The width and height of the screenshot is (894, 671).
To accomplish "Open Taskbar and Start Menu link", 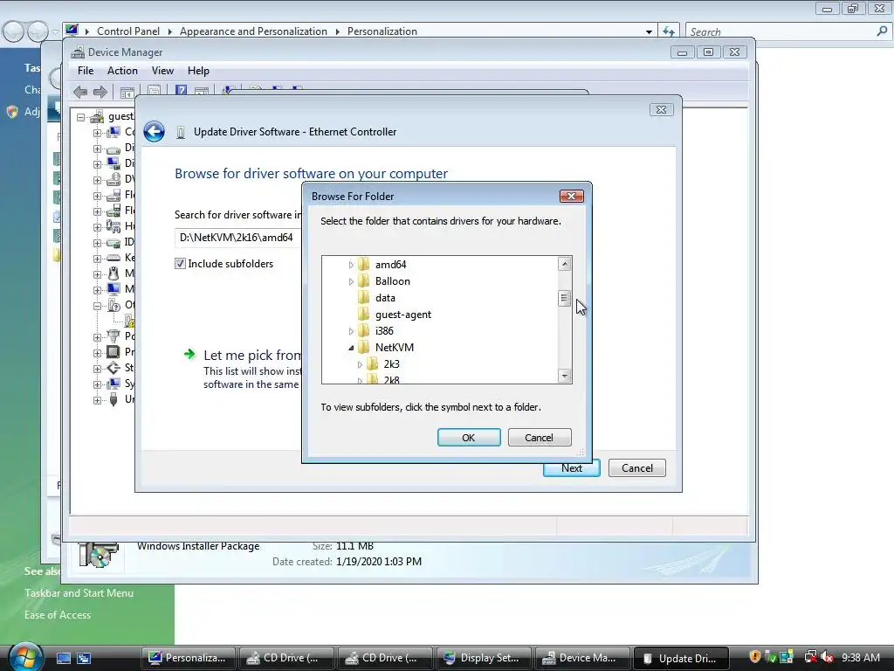I will click(x=79, y=593).
